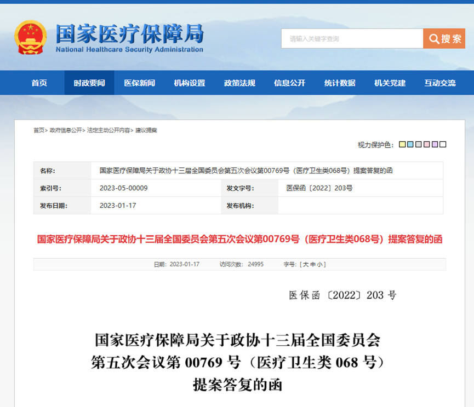Click index number 2023-05-00009
The width and height of the screenshot is (474, 407).
pos(124,188)
